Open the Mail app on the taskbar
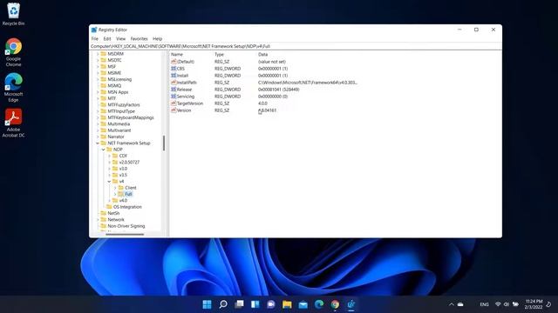Screen dimensions: 558x313 [x=303, y=304]
